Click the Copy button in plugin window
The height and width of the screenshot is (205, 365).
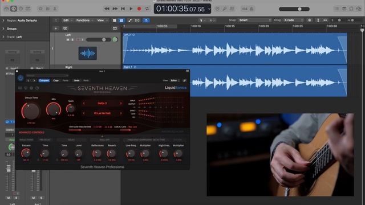[56, 81]
